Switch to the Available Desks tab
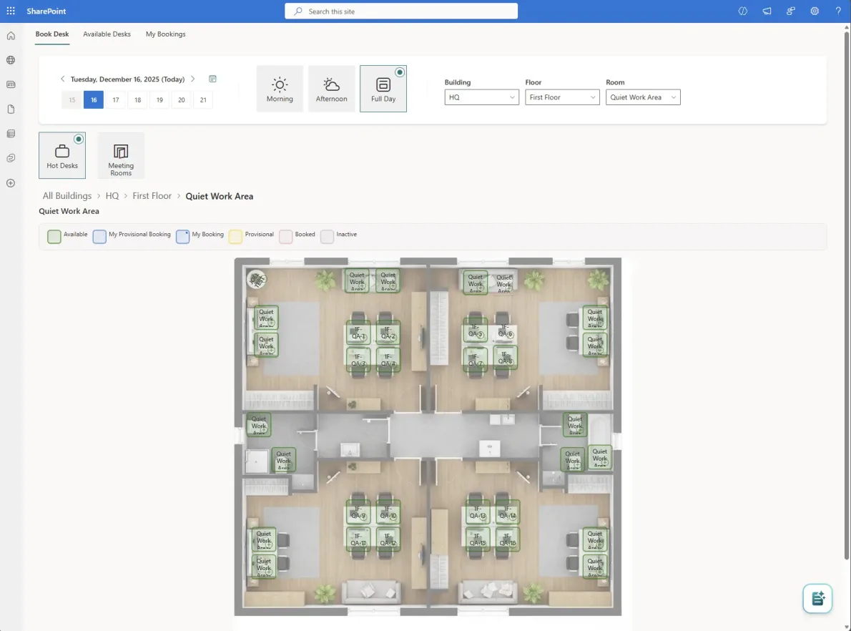This screenshot has height=631, width=851. point(107,34)
